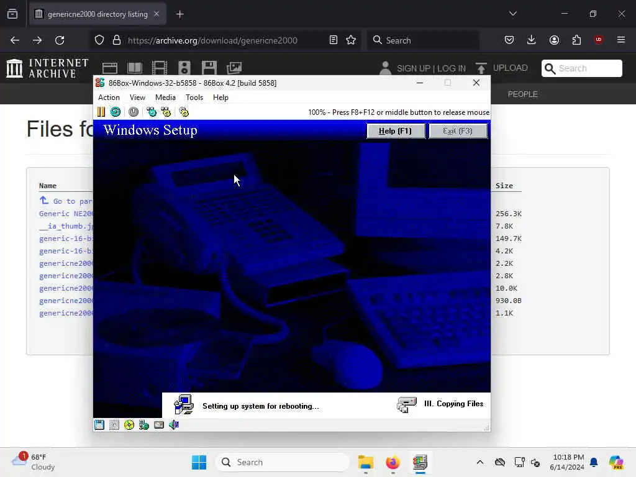Open Firefox application hamburger menu
Image resolution: width=636 pixels, height=477 pixels.
click(621, 40)
